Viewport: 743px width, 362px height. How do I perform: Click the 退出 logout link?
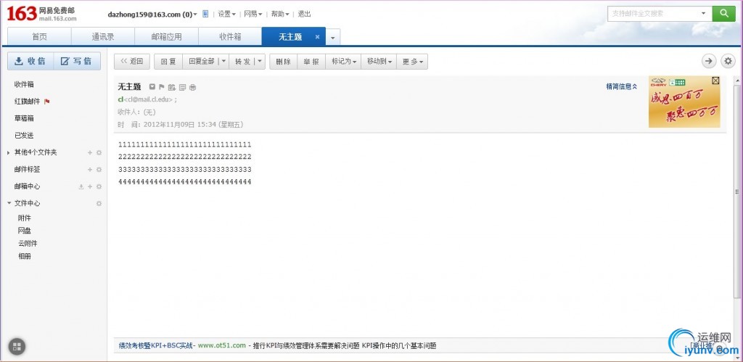(304, 15)
